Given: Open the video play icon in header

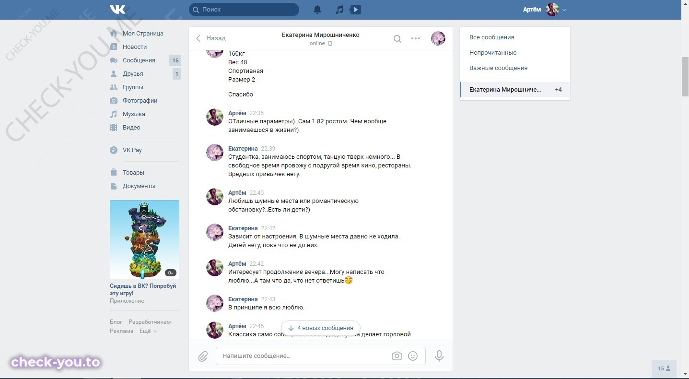Looking at the screenshot, I should tap(355, 10).
